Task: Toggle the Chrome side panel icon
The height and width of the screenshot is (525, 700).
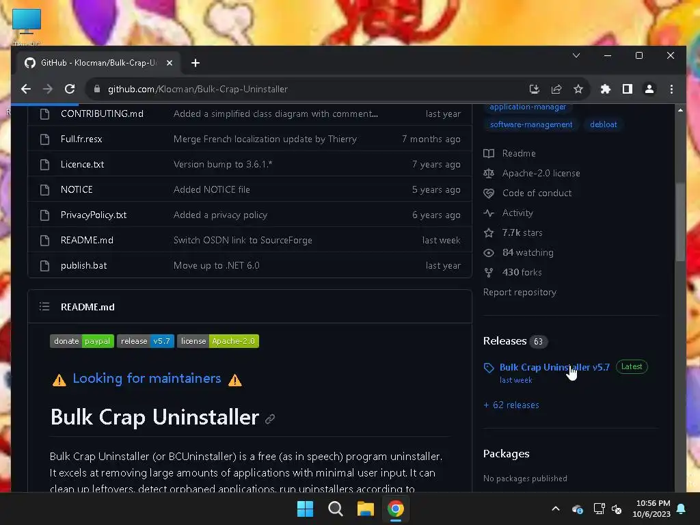Action: pos(628,89)
